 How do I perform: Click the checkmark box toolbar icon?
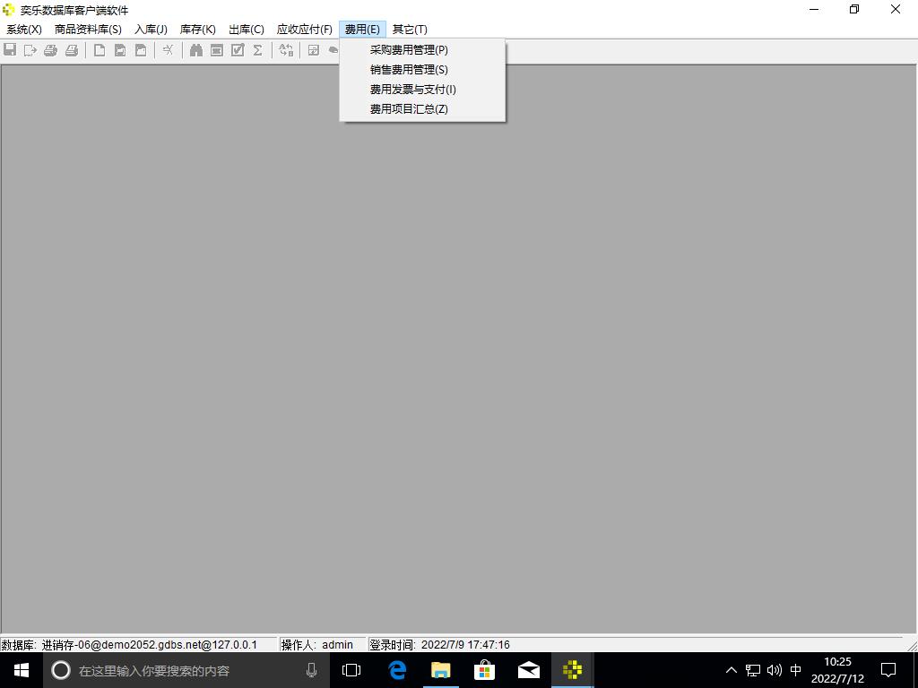coord(238,50)
